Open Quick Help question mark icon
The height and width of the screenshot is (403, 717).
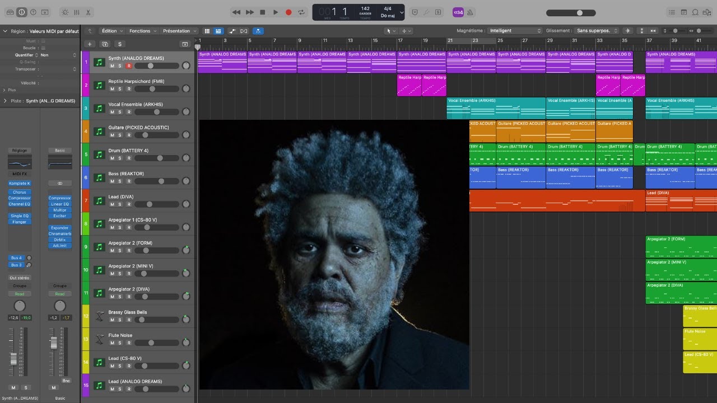click(33, 12)
